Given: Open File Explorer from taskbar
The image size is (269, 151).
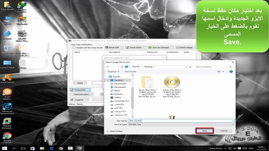Looking at the screenshot, I should point(42,148).
